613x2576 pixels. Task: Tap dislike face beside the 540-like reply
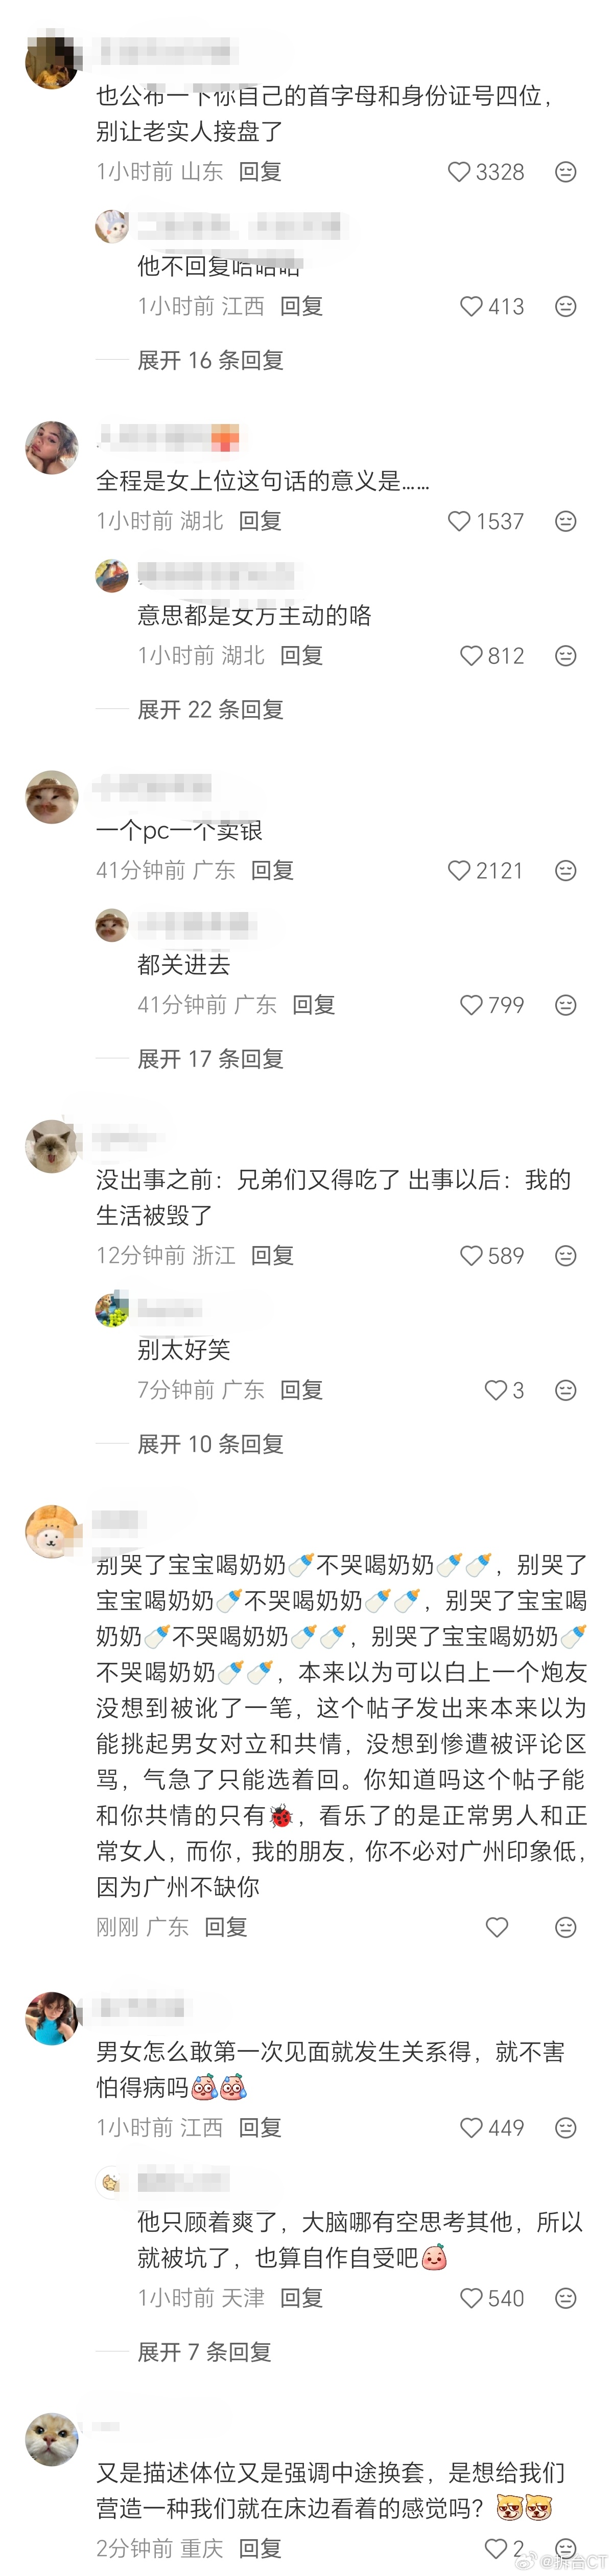[x=565, y=2298]
